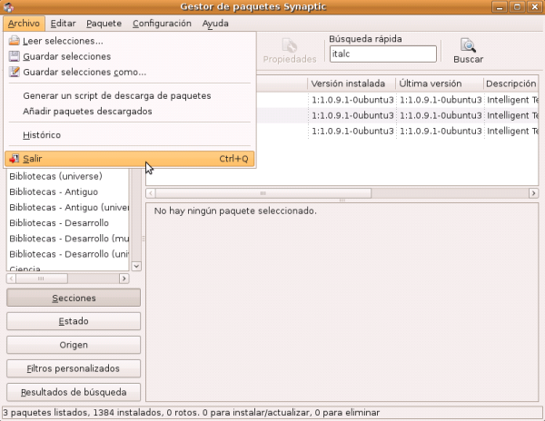Click the Buscar magnifier icon
This screenshot has height=421, width=545.
pyautogui.click(x=468, y=46)
